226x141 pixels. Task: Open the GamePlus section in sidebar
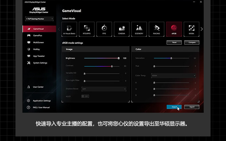pyautogui.click(x=37, y=36)
